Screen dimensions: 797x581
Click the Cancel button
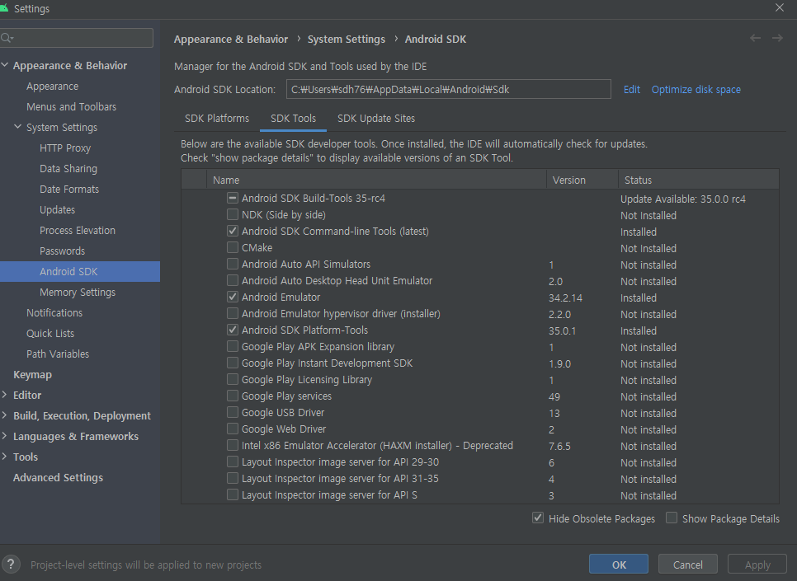tap(688, 565)
